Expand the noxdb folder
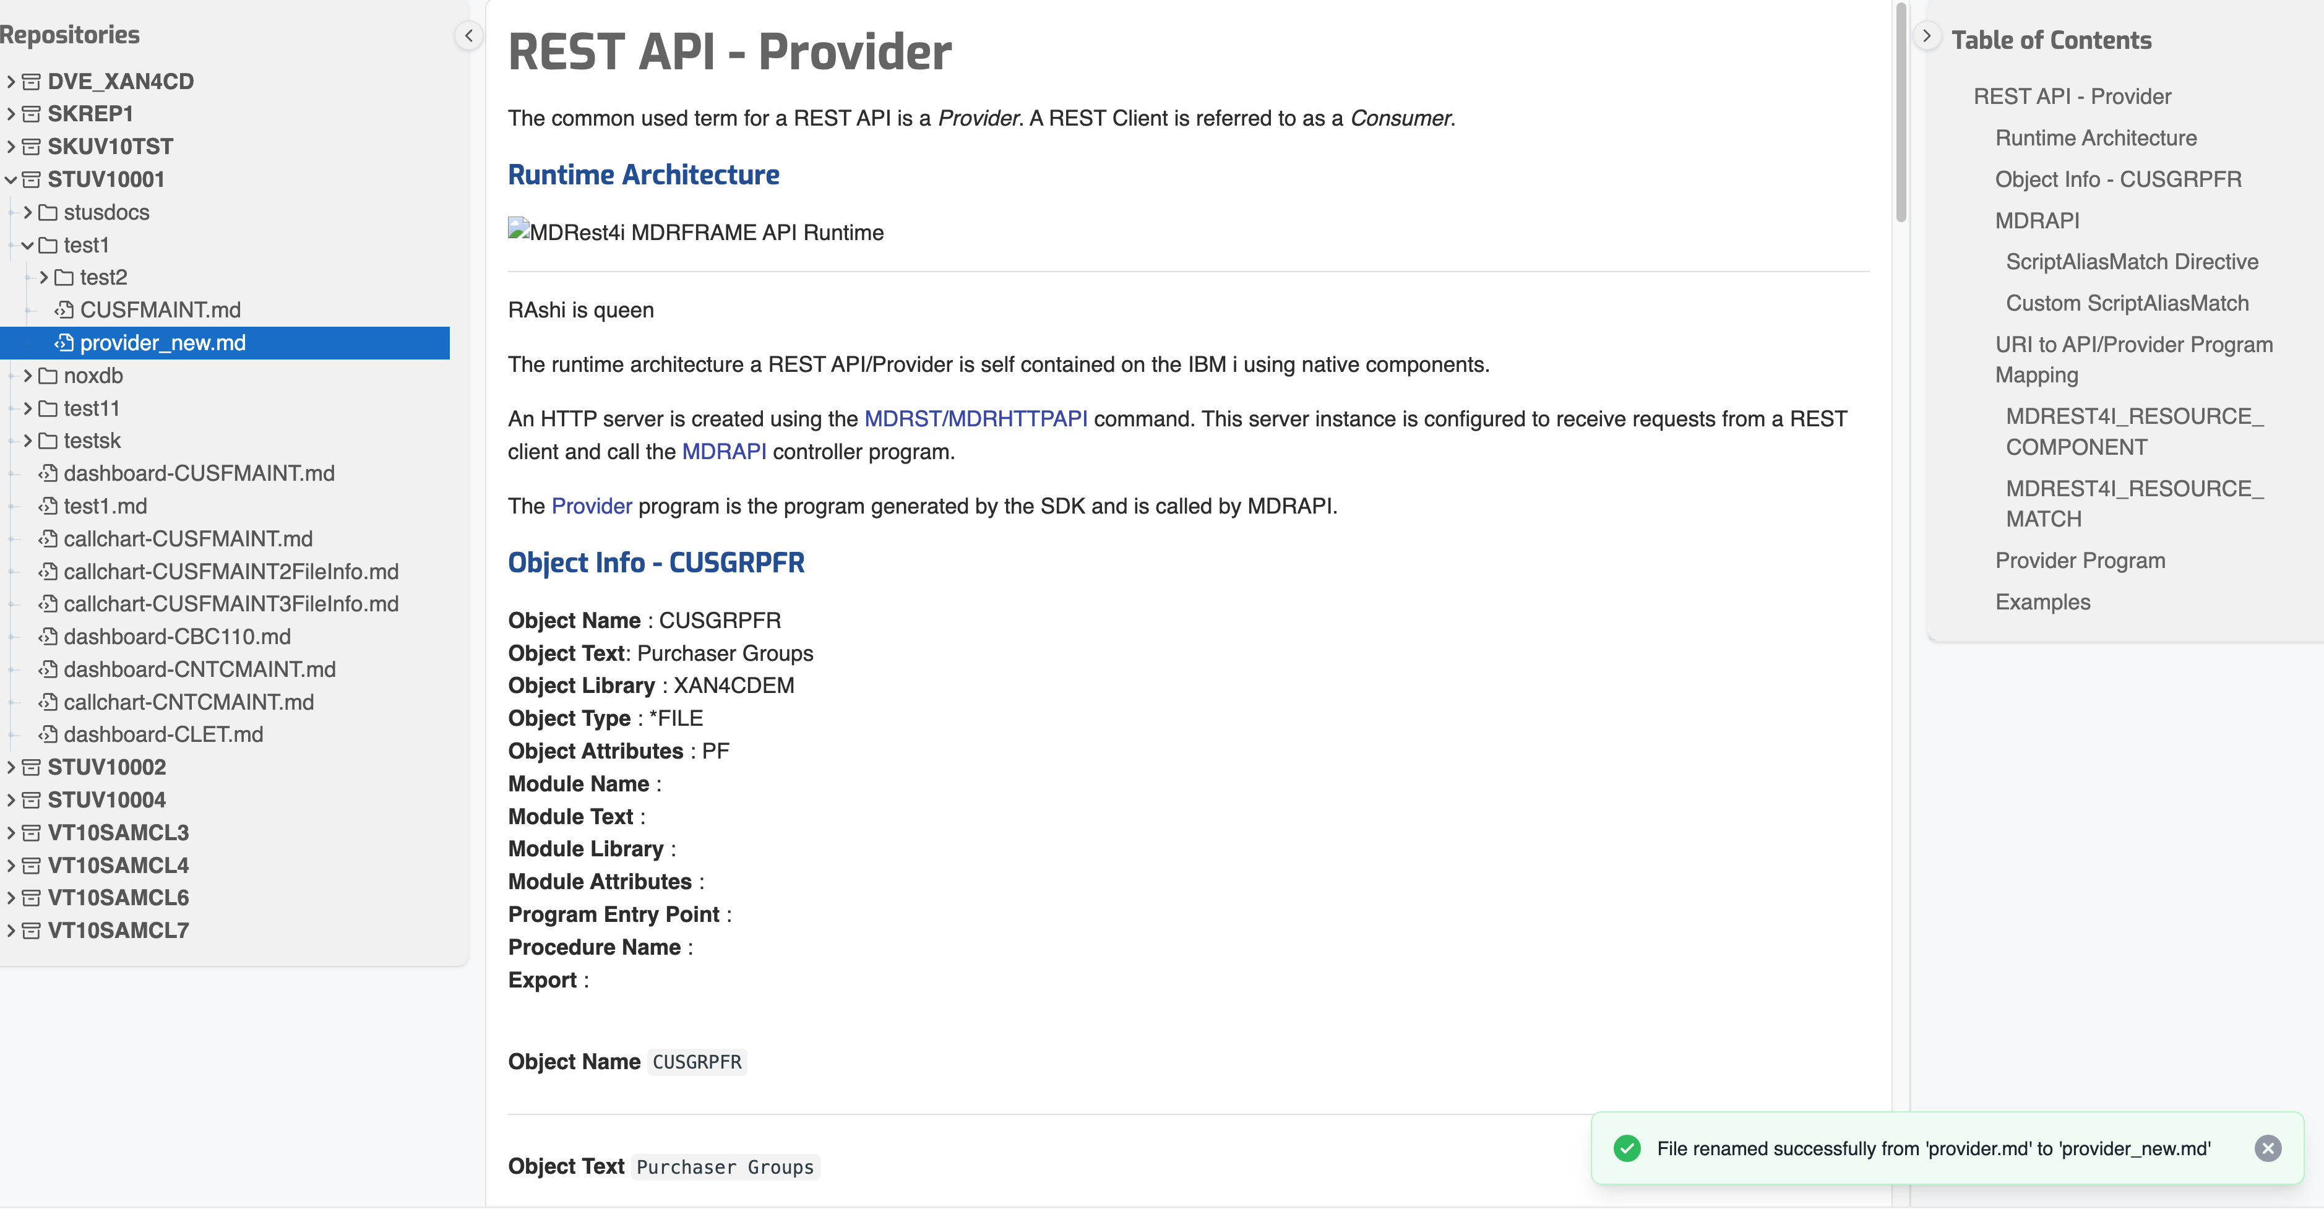The image size is (2324, 1209). point(27,376)
